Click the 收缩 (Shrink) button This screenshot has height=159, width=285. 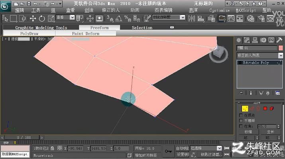pyautogui.click(x=248, y=132)
